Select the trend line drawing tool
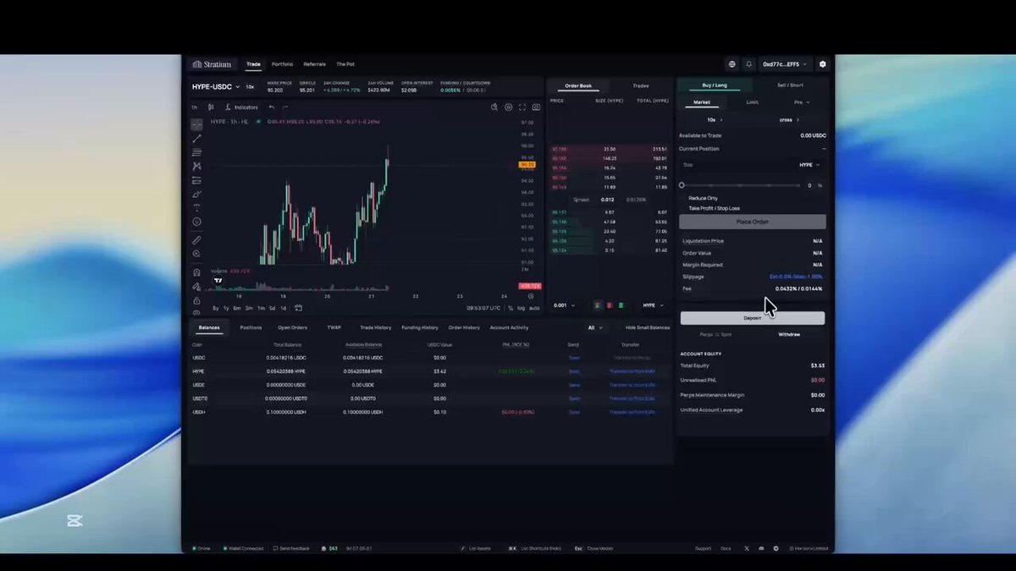The height and width of the screenshot is (571, 1016). coord(196,138)
